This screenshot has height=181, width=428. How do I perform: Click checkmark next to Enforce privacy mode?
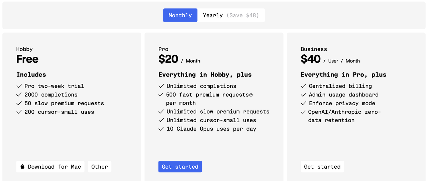tap(303, 104)
